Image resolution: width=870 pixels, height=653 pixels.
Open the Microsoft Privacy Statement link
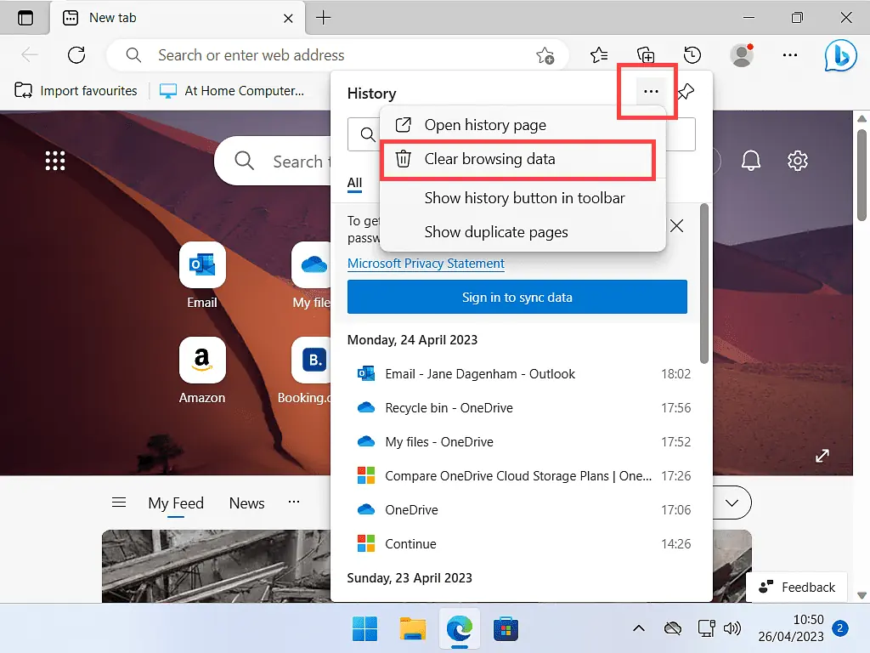pyautogui.click(x=426, y=264)
